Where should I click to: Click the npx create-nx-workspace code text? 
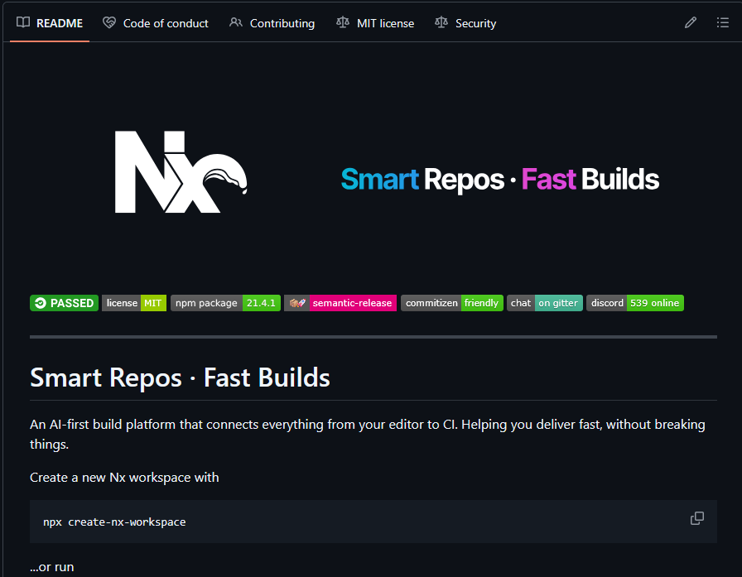pos(114,522)
